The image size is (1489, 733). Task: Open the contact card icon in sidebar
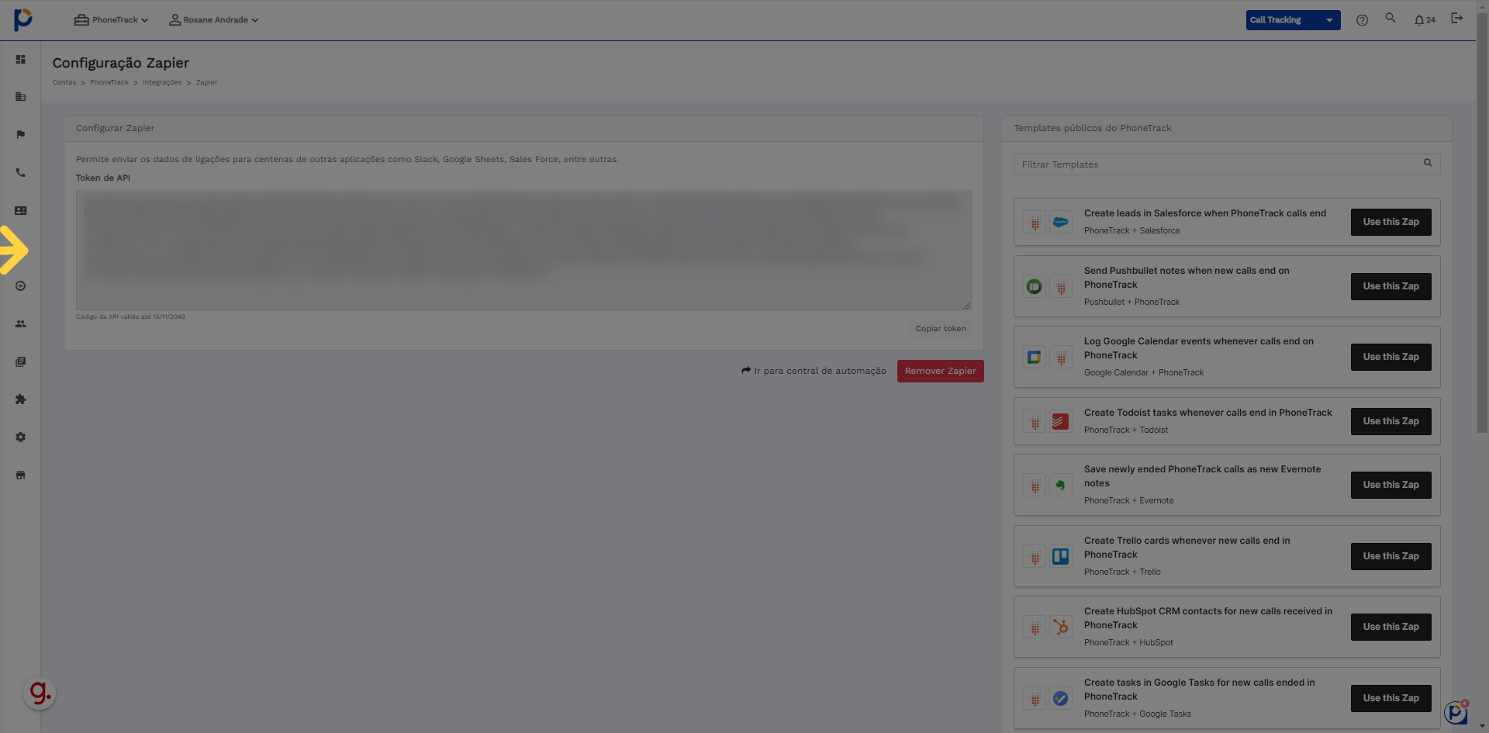21,210
